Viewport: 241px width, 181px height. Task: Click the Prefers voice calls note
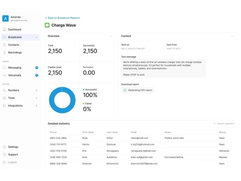(174, 138)
